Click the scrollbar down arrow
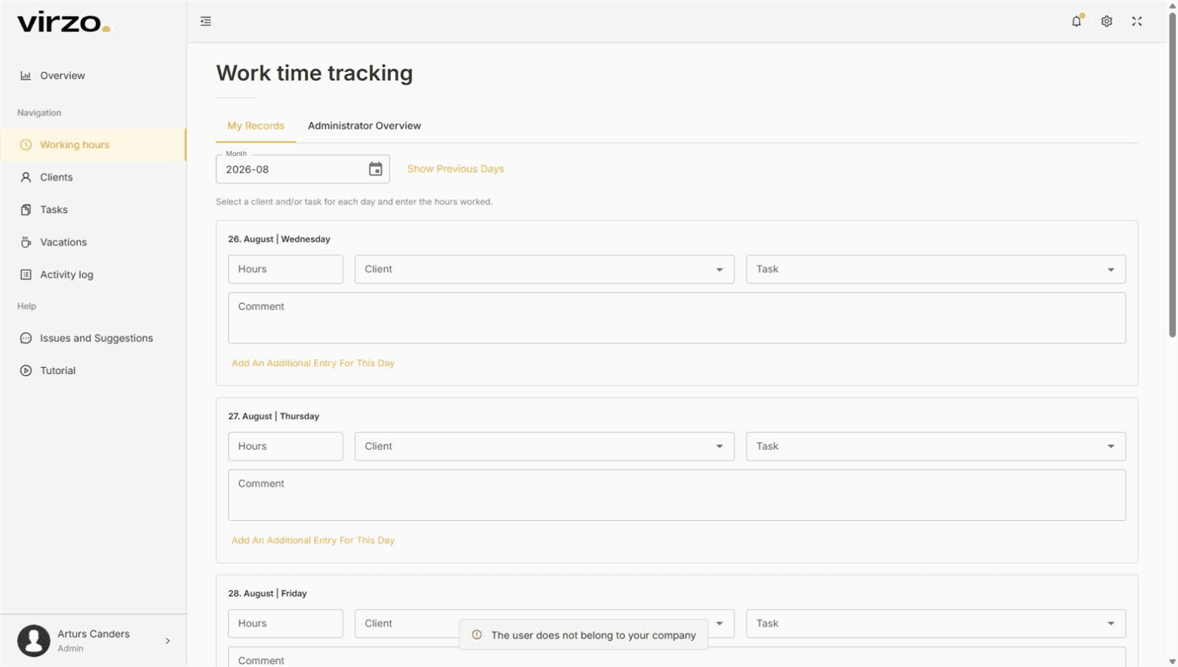 (x=1172, y=661)
